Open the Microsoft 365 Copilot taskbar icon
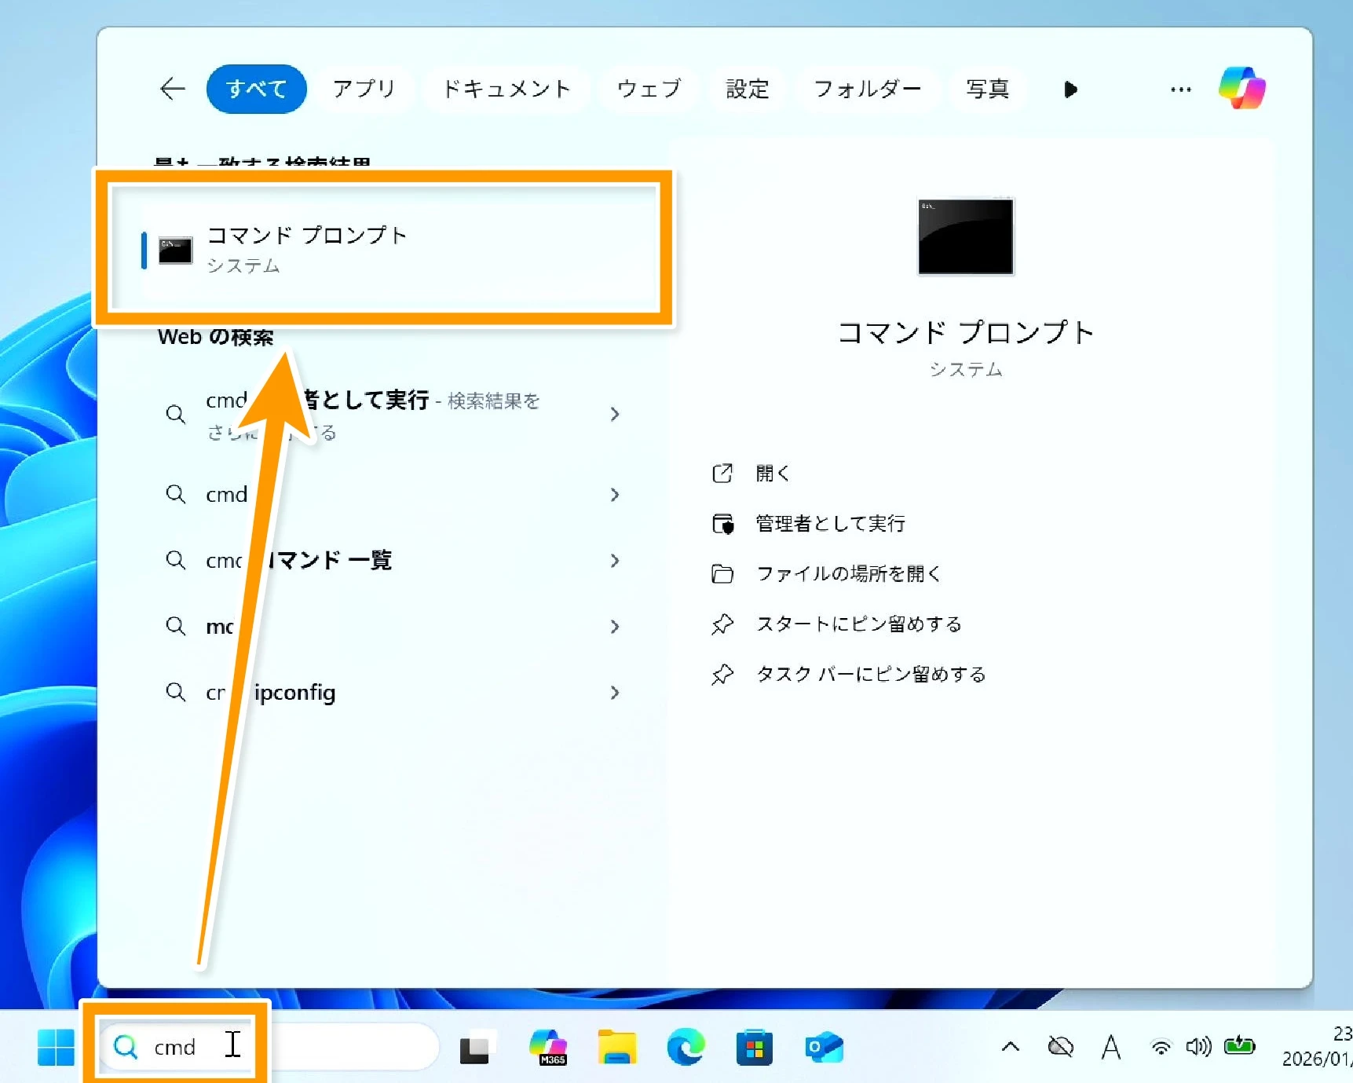This screenshot has width=1353, height=1083. click(x=548, y=1047)
